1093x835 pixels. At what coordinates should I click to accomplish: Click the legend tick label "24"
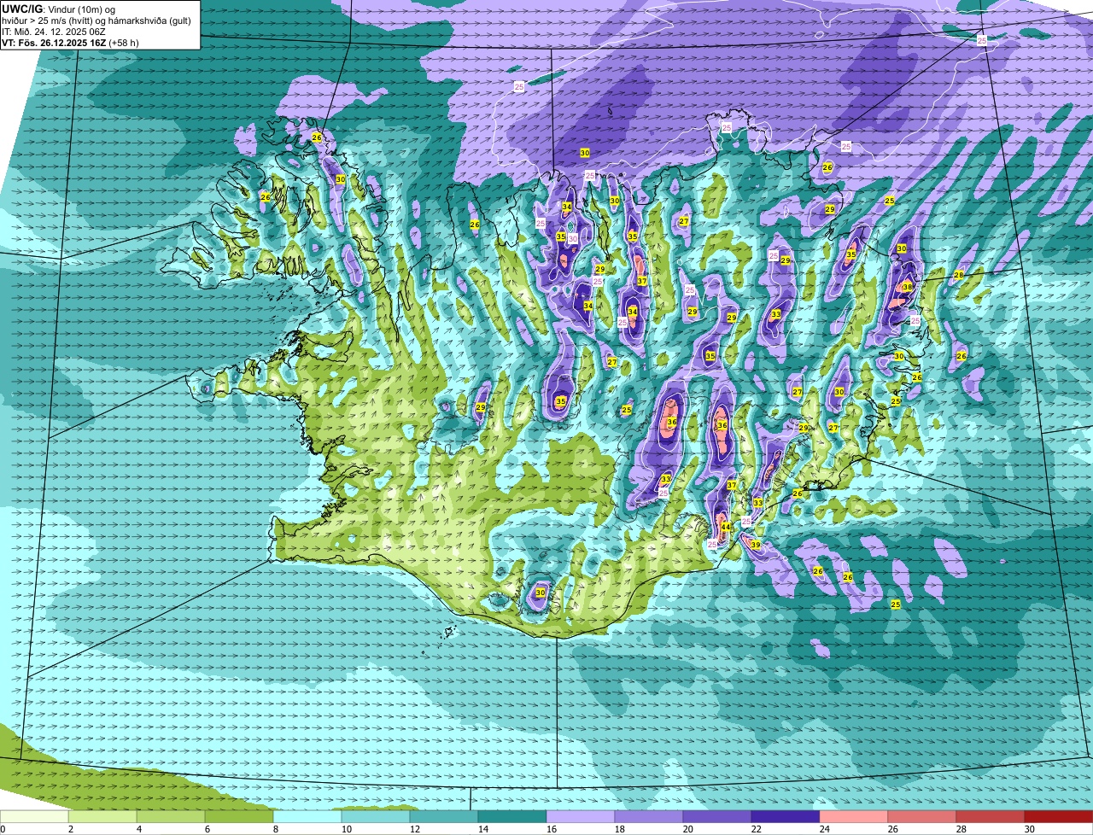(825, 829)
